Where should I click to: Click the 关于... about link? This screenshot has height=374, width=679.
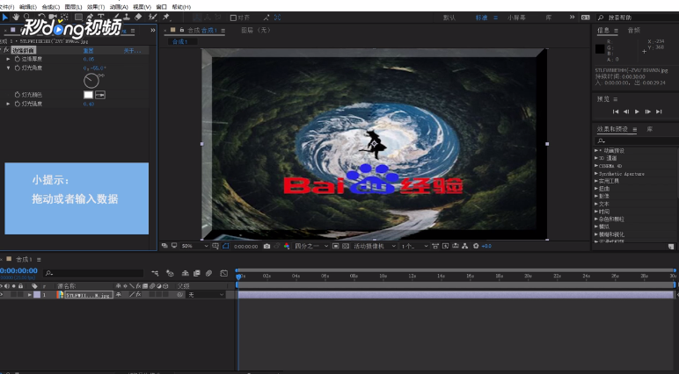pyautogui.click(x=132, y=51)
